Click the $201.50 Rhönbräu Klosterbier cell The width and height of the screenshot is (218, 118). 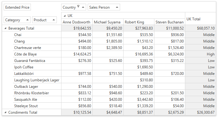pos(170,93)
